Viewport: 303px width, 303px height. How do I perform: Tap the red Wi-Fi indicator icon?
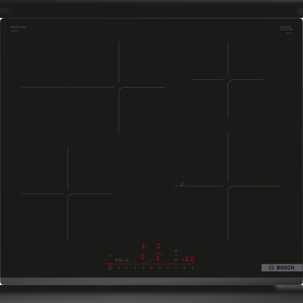[x=110, y=256]
